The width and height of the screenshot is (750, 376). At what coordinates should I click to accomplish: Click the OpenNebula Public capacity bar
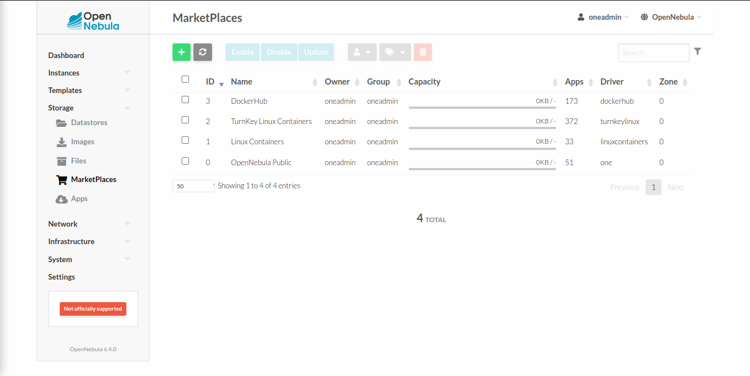click(x=482, y=169)
